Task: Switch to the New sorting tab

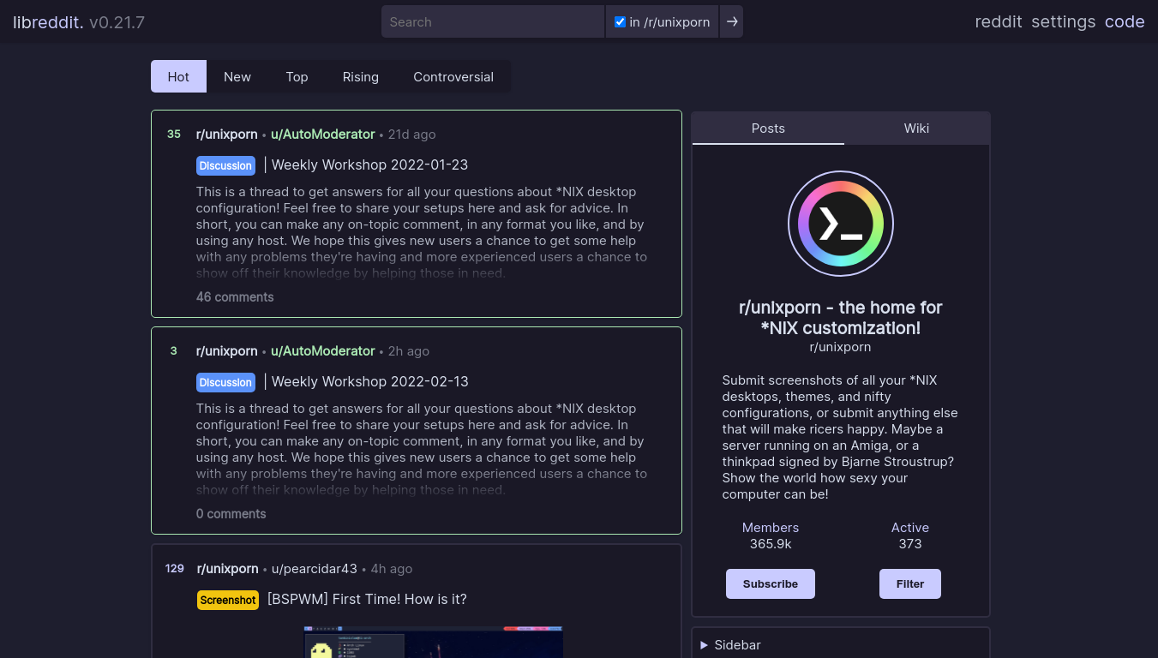Action: [237, 76]
